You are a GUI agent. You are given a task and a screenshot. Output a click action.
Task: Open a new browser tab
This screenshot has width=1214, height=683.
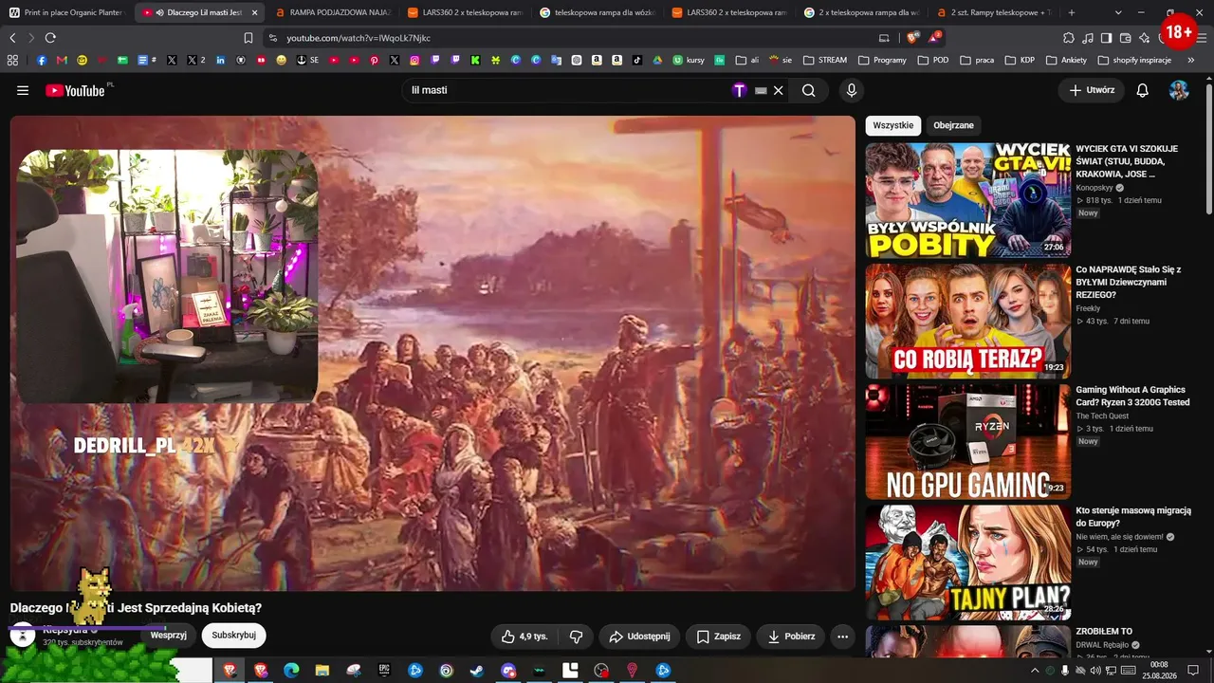tap(1072, 12)
